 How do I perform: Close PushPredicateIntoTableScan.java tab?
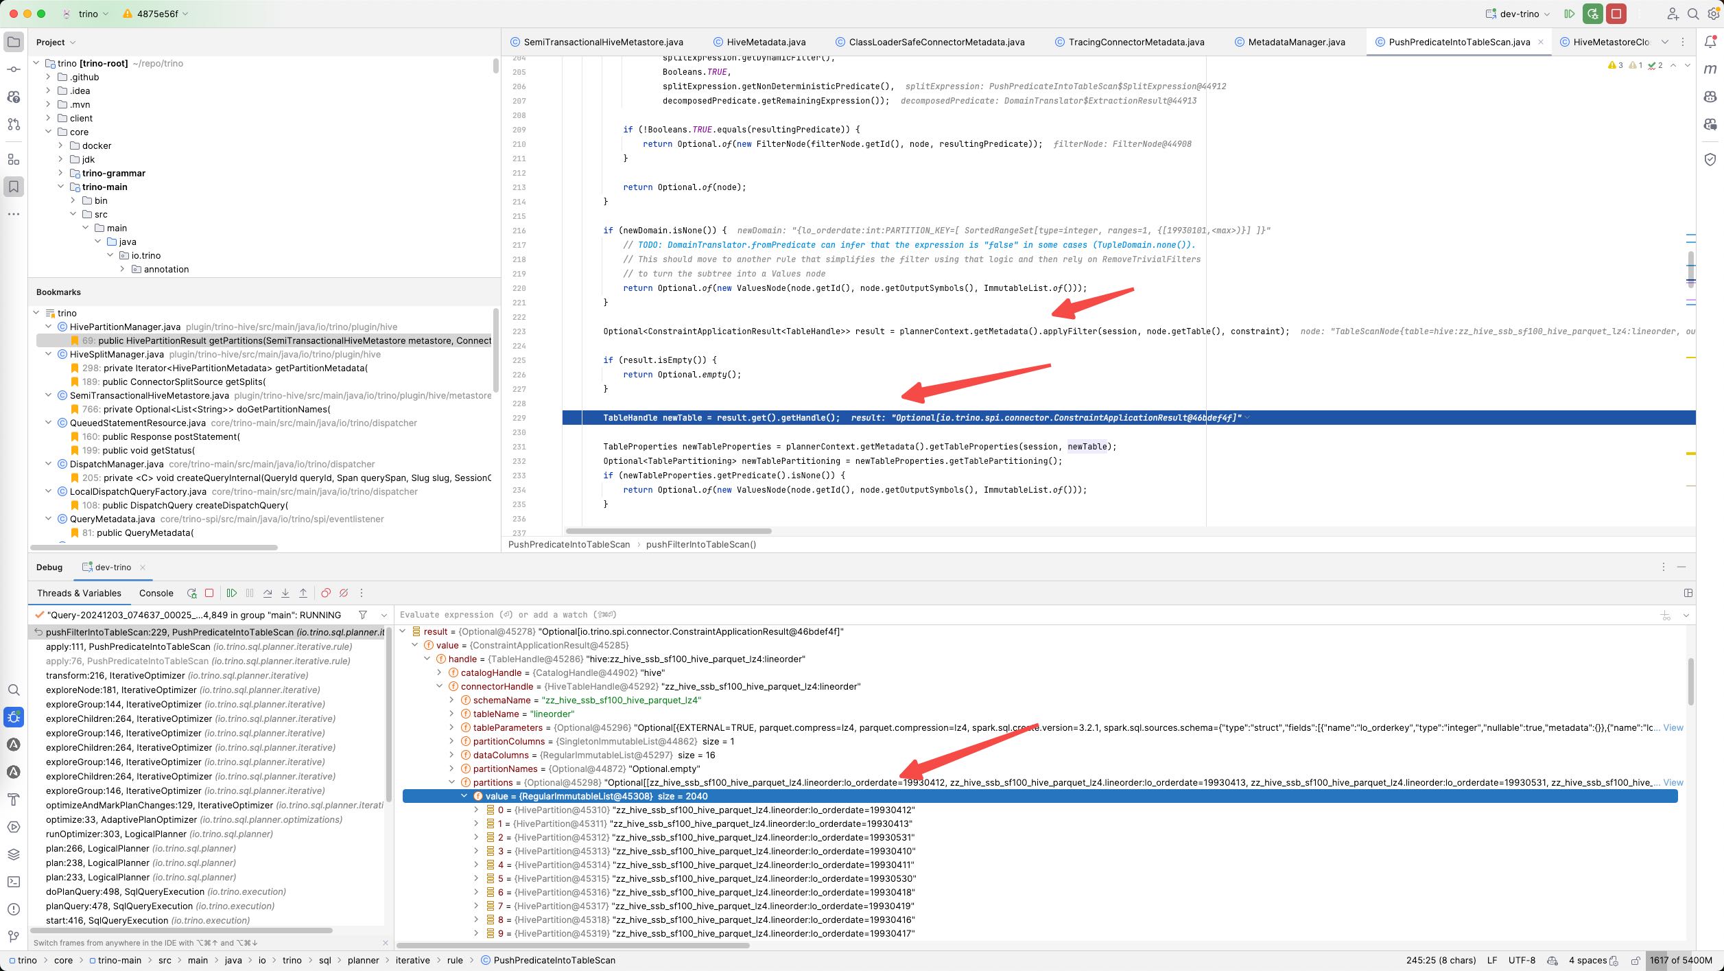point(1541,42)
